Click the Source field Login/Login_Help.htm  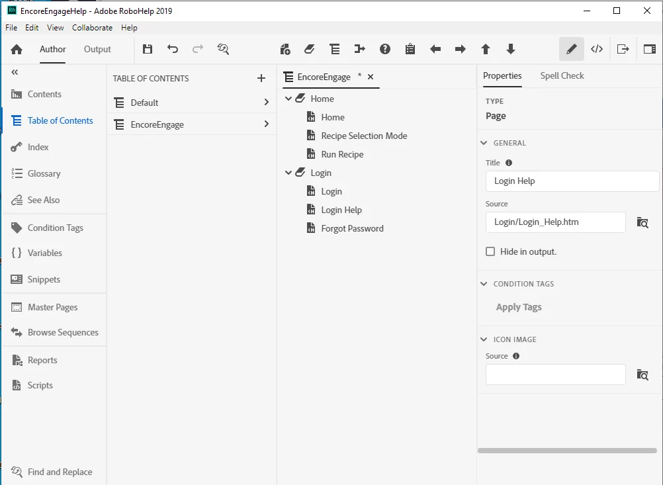tap(555, 222)
